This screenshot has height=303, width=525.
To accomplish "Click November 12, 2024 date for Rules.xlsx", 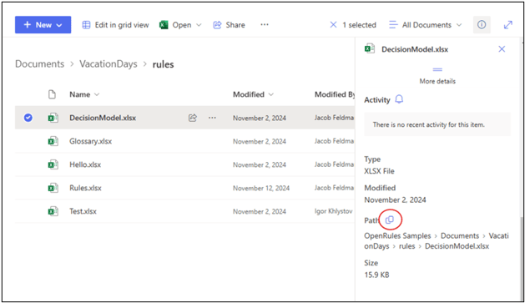I will [261, 188].
